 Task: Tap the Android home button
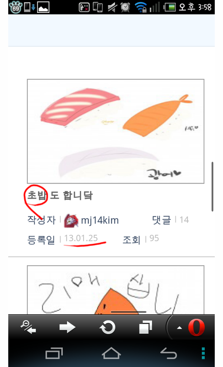tap(111, 353)
